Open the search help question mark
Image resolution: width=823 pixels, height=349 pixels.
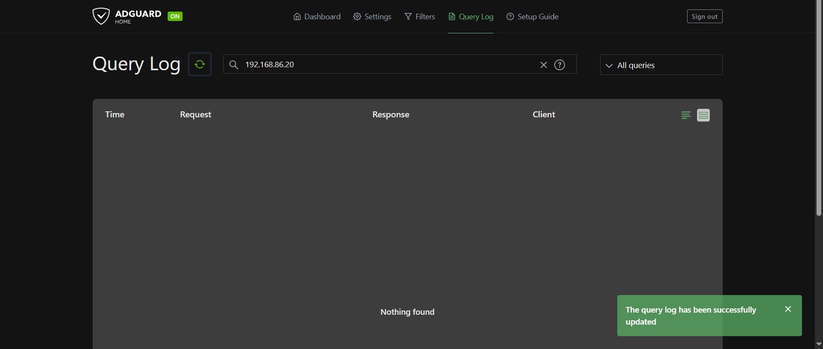coord(560,65)
